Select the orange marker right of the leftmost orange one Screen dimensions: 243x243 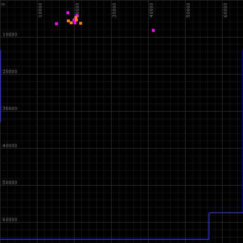(x=71, y=23)
